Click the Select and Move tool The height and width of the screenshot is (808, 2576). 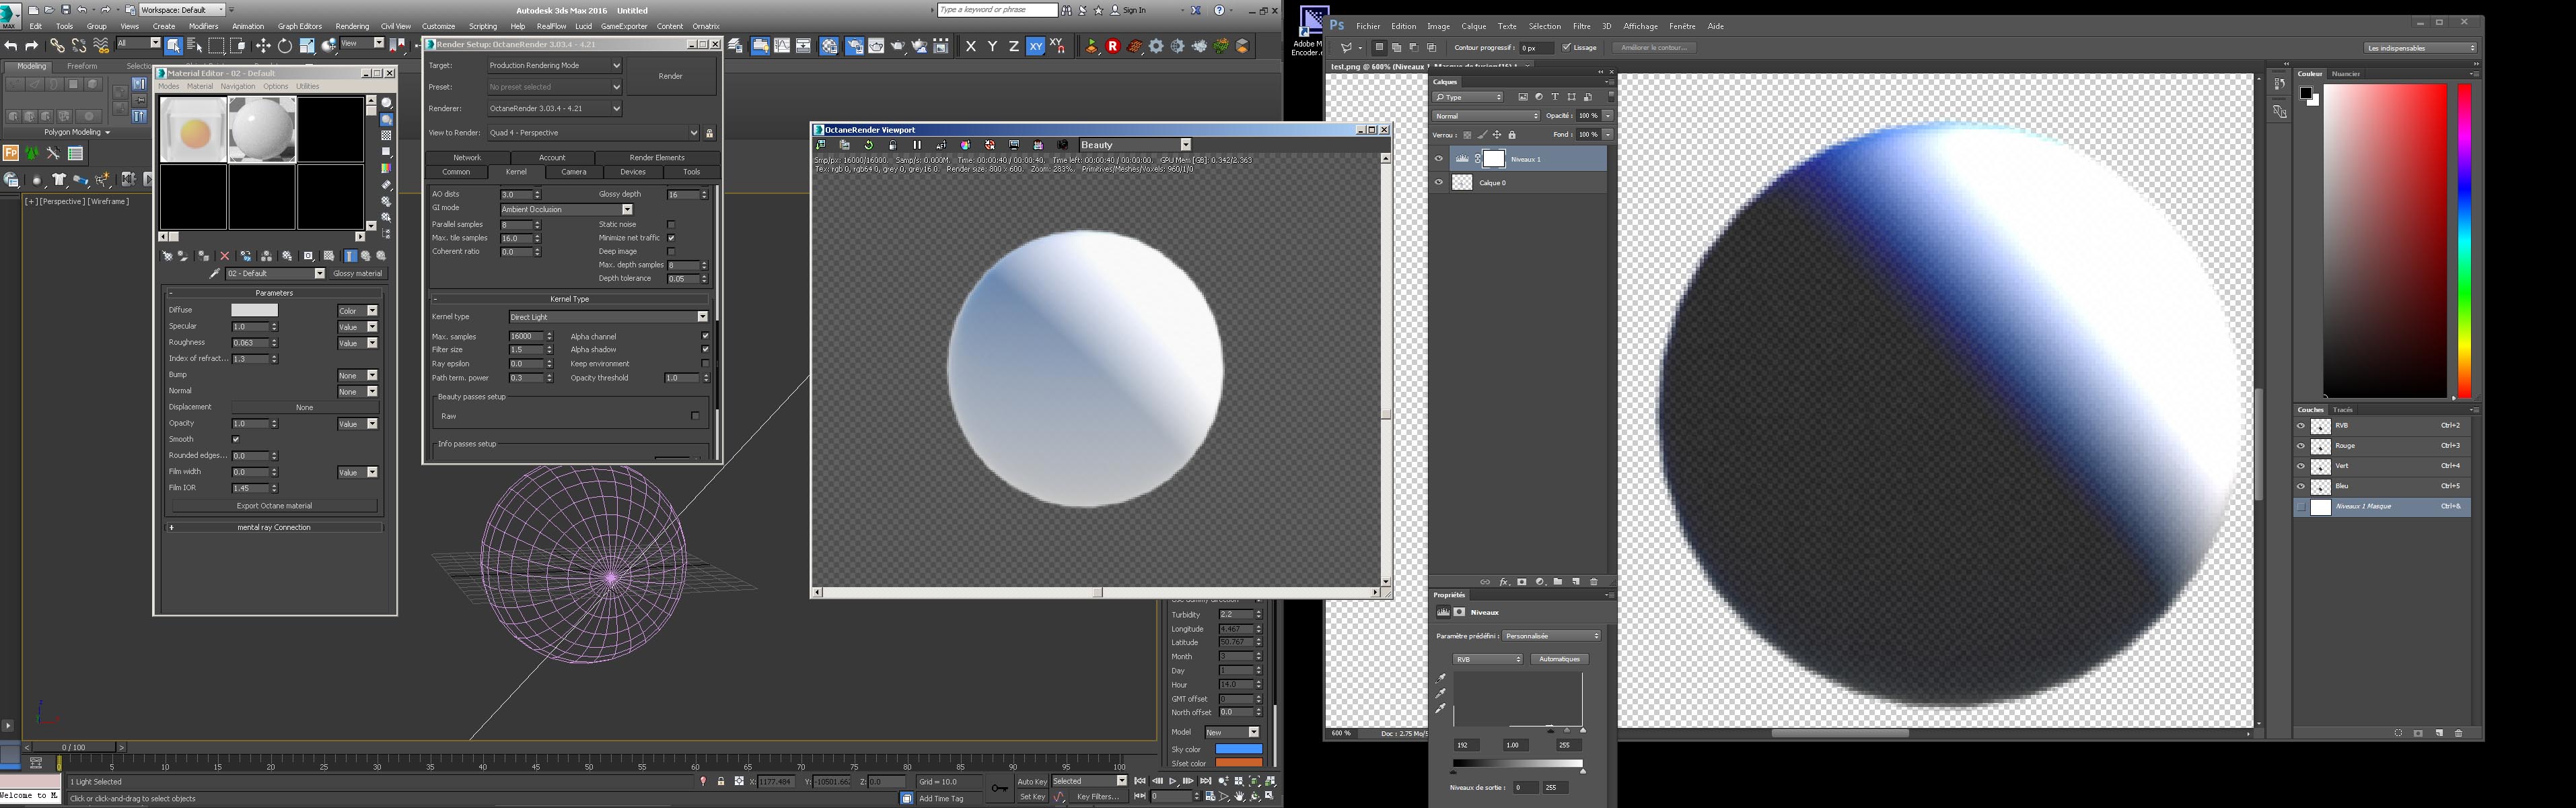point(263,46)
